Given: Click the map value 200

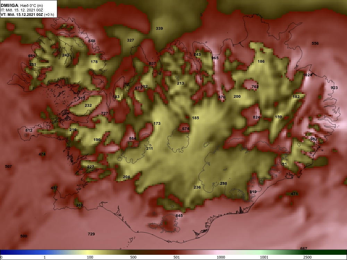Looking at the screenshot, I should coord(237,96).
